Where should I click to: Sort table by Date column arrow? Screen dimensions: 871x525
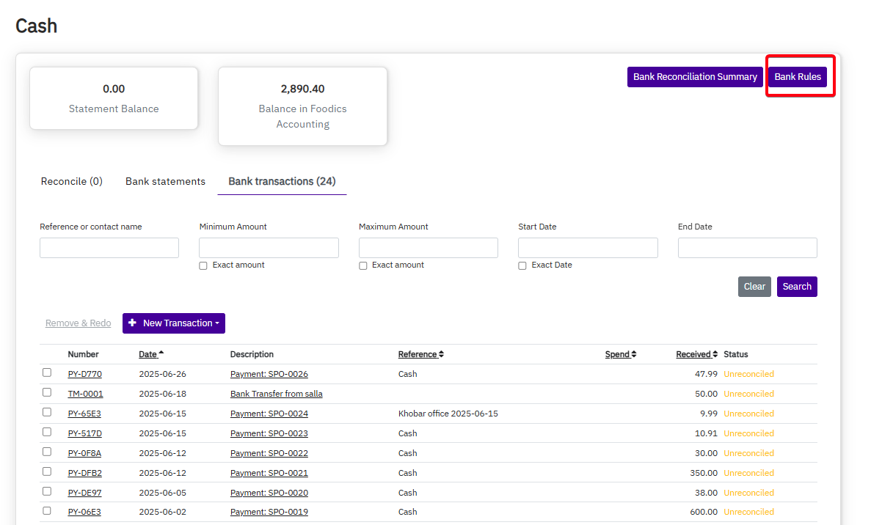click(x=161, y=354)
